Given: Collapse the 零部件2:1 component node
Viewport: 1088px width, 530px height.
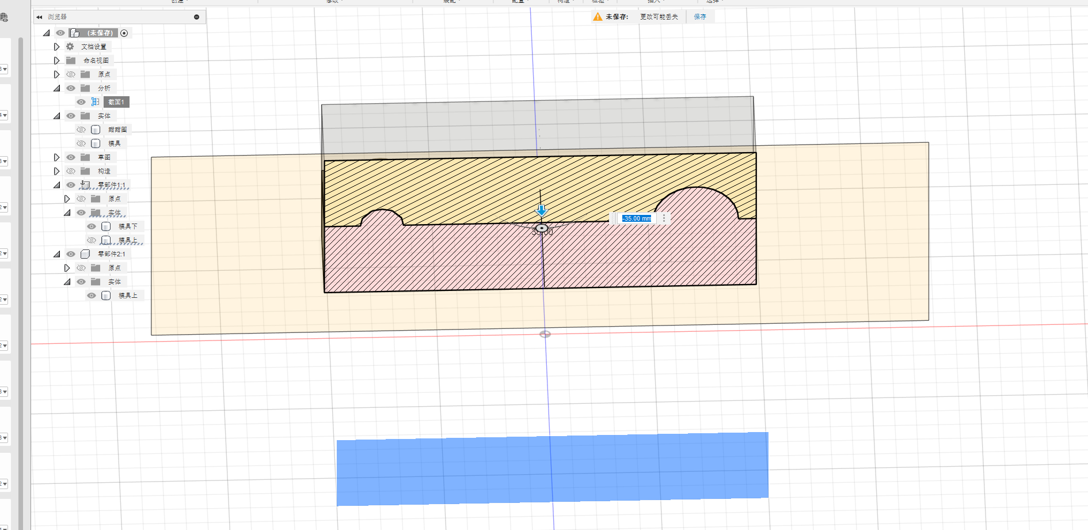Looking at the screenshot, I should point(56,254).
